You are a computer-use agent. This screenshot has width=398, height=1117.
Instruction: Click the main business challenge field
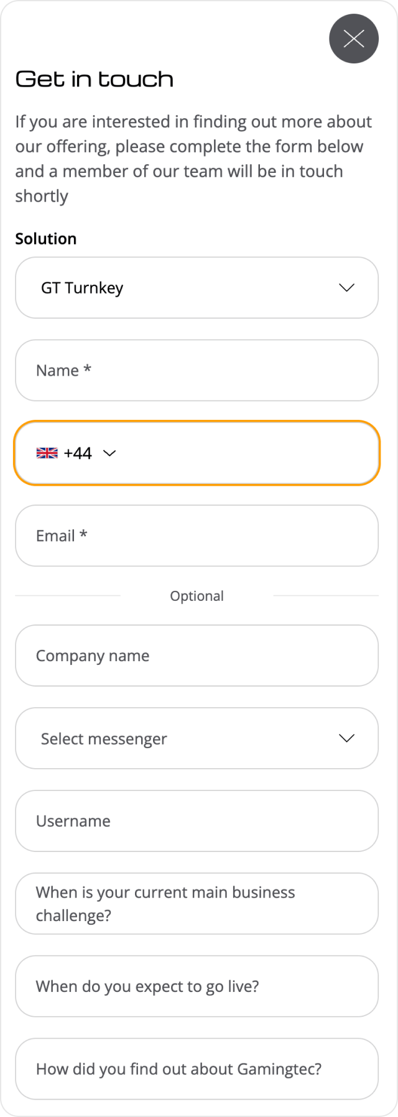[197, 904]
